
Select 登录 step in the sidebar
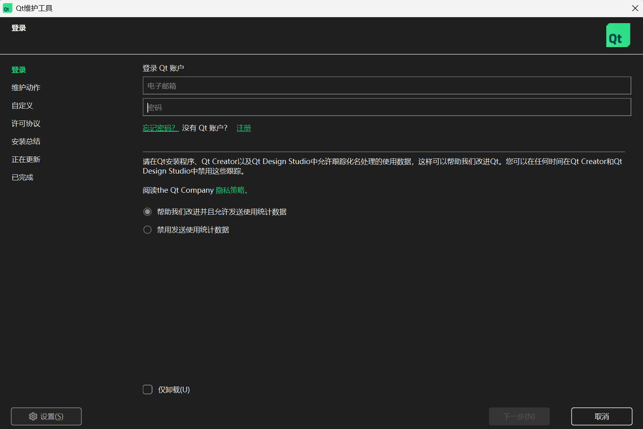click(x=19, y=70)
